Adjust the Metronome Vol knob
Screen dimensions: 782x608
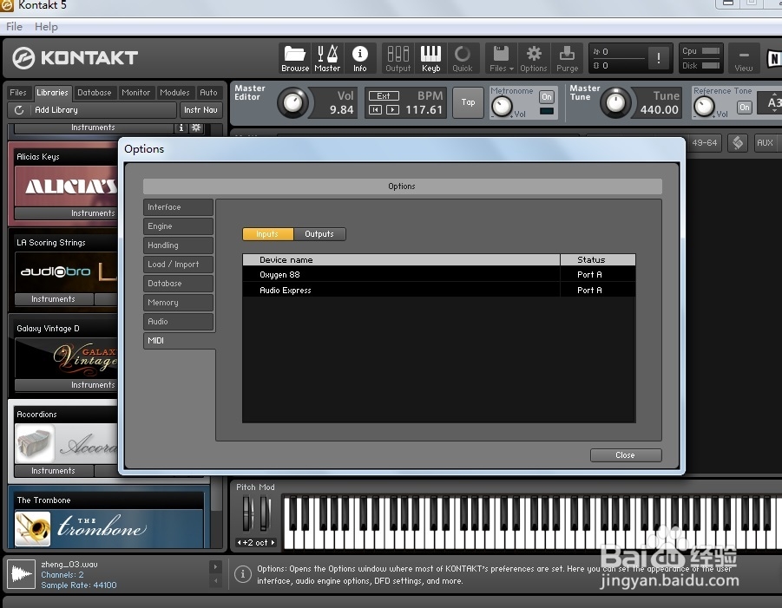pos(502,106)
